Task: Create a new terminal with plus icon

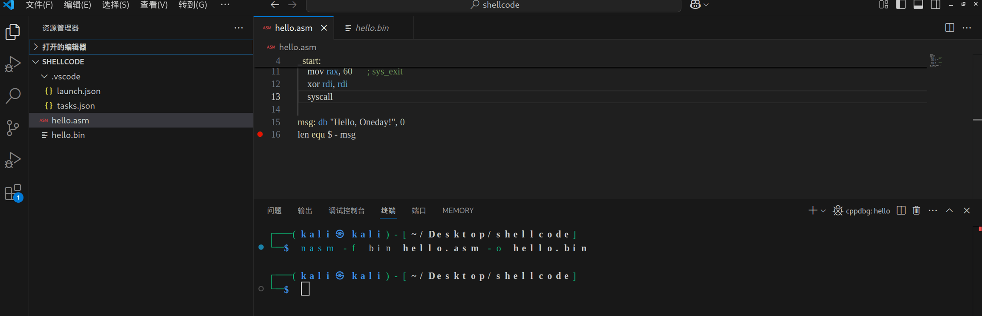Action: click(x=812, y=210)
